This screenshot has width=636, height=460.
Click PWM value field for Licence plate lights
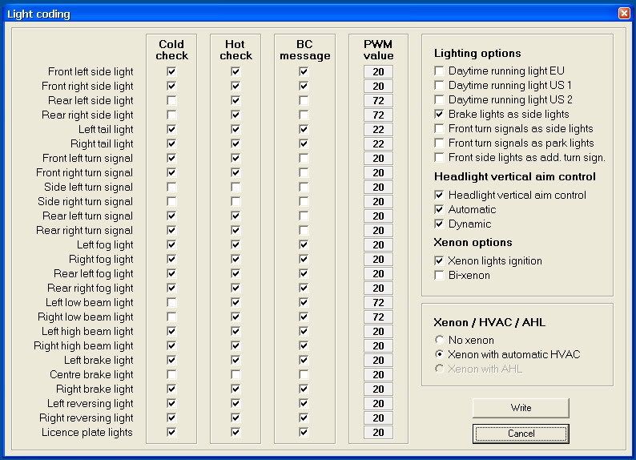pyautogui.click(x=378, y=433)
